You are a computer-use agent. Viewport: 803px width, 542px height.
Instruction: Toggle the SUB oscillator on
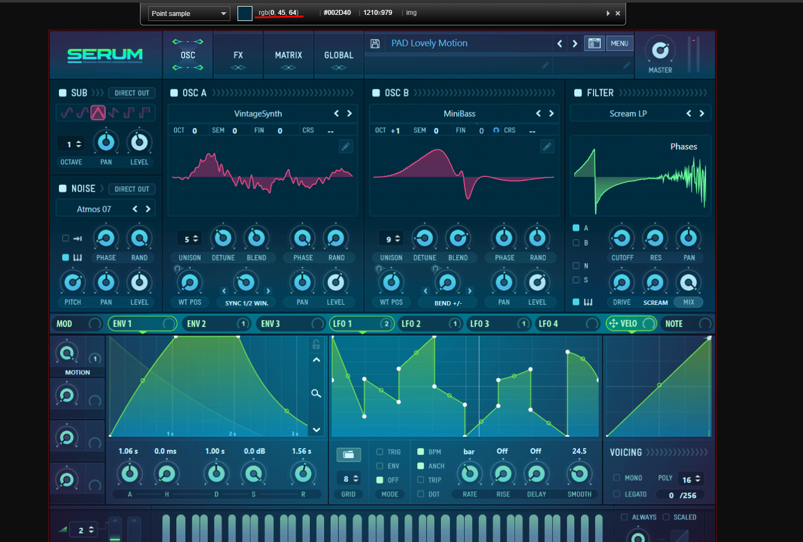[63, 93]
